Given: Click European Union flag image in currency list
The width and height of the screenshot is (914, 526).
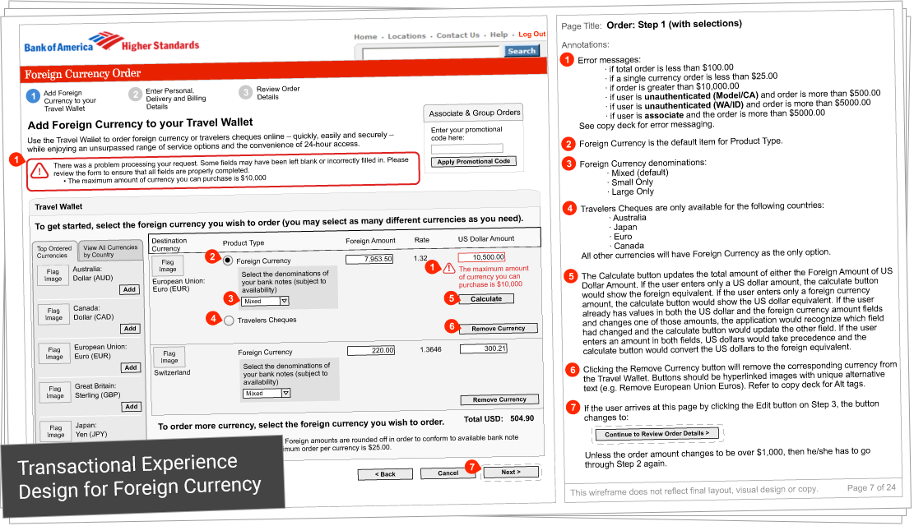Looking at the screenshot, I should [54, 353].
